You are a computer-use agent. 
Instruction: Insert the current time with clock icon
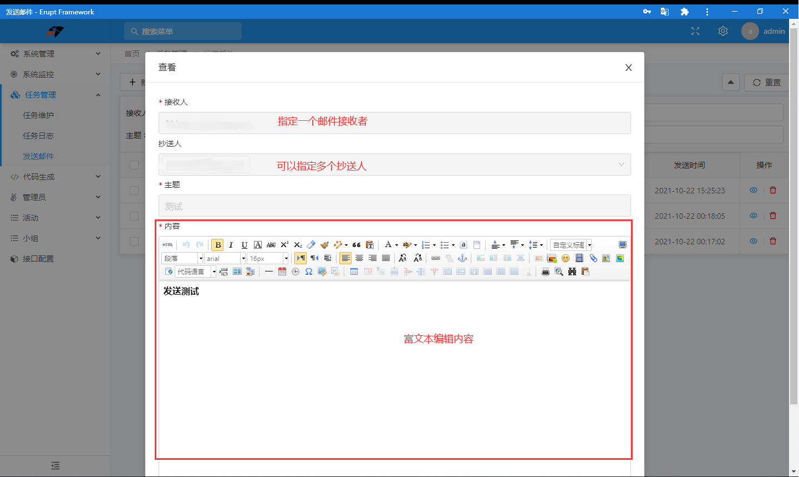tap(296, 271)
